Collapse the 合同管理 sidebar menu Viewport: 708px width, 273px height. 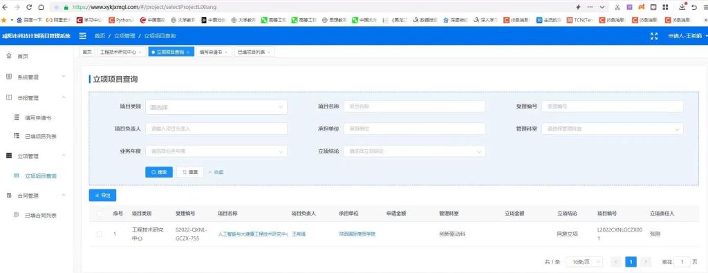click(64, 196)
